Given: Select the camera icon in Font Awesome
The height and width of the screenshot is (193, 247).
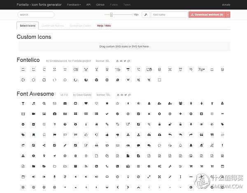Looking at the screenshot, I should (54, 114).
